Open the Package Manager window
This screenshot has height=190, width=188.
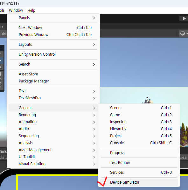(x=53, y=81)
